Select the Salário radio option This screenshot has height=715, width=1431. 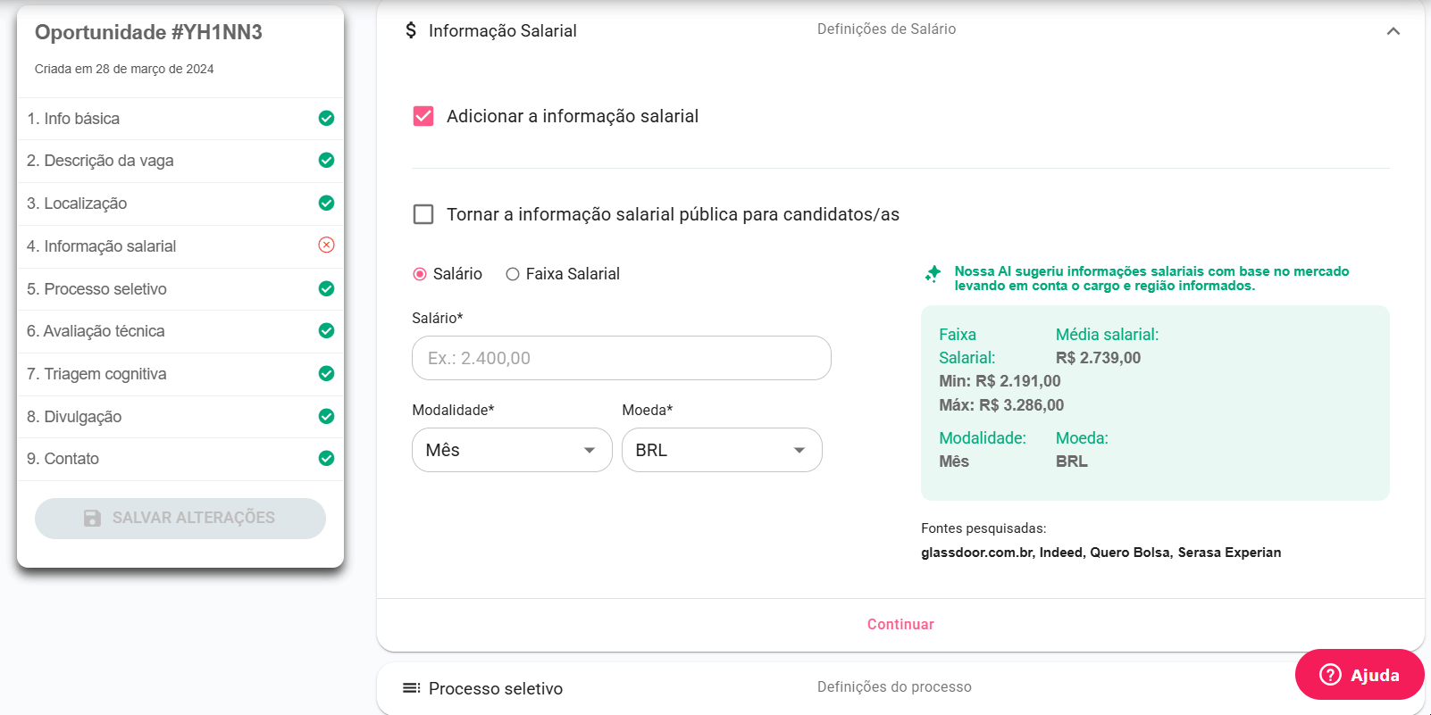pyautogui.click(x=420, y=274)
